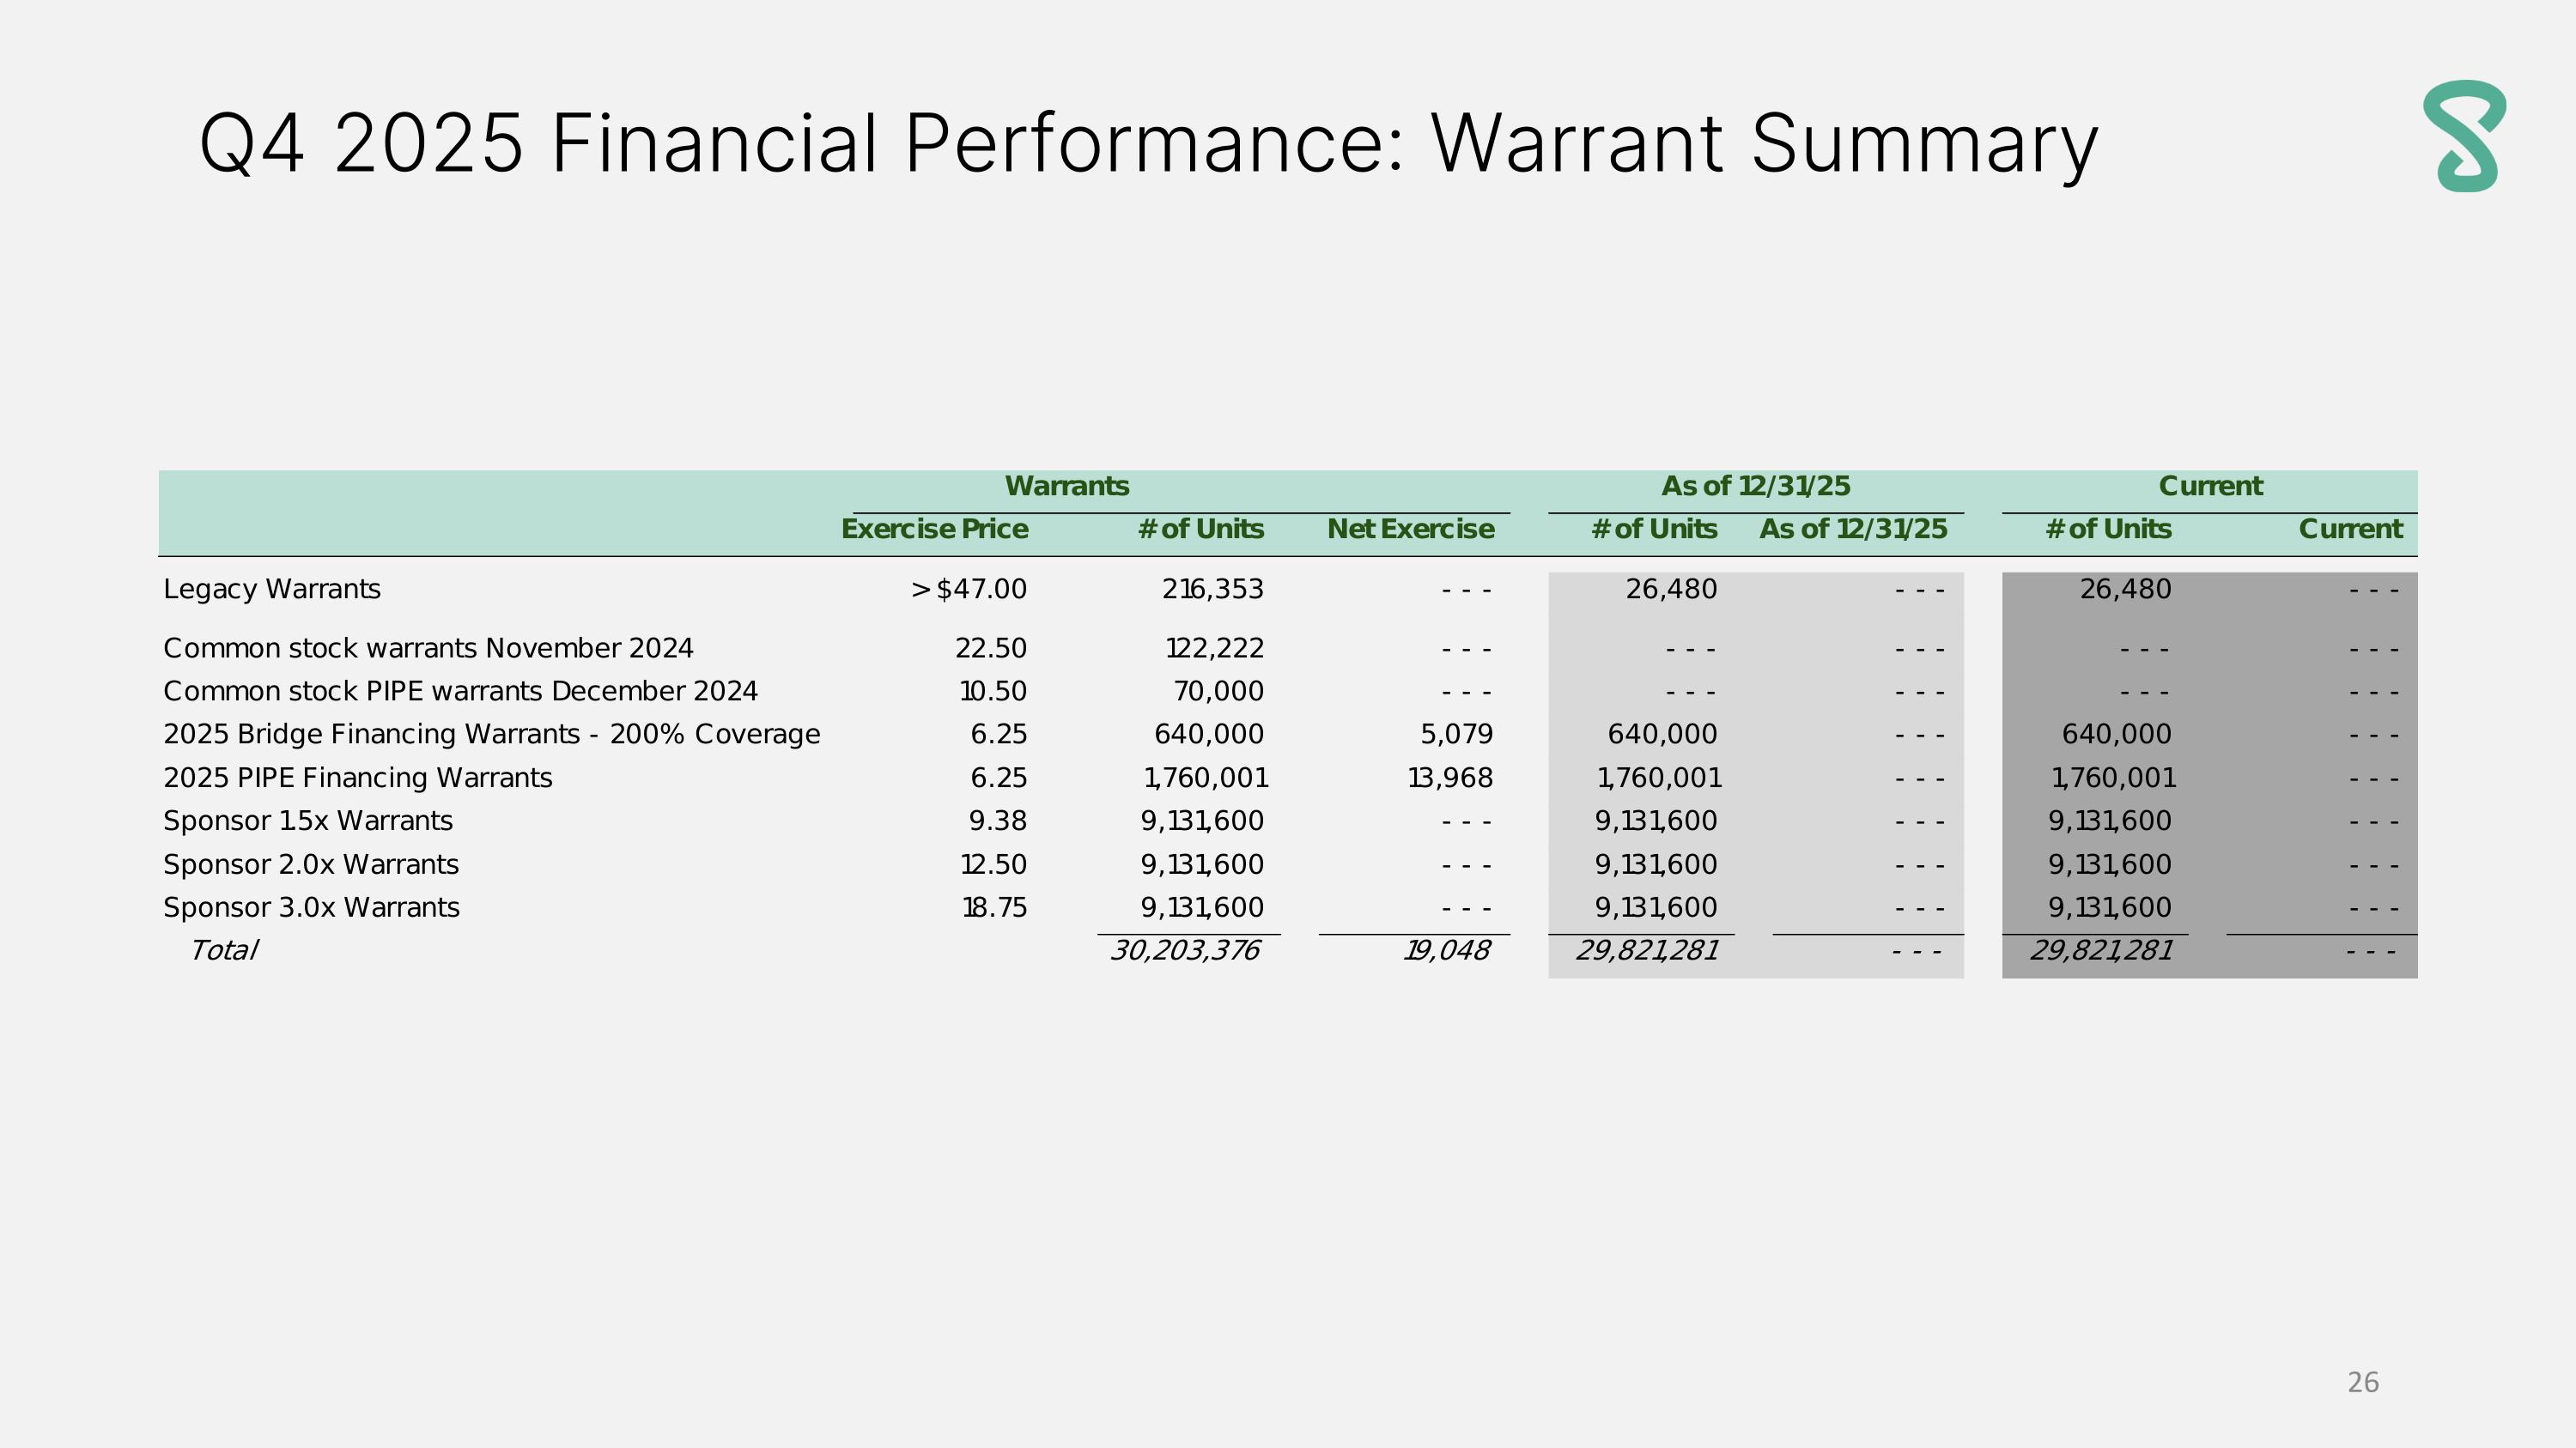This screenshot has height=1448, width=2576.
Task: Select the page number 26
Action: point(2362,1382)
